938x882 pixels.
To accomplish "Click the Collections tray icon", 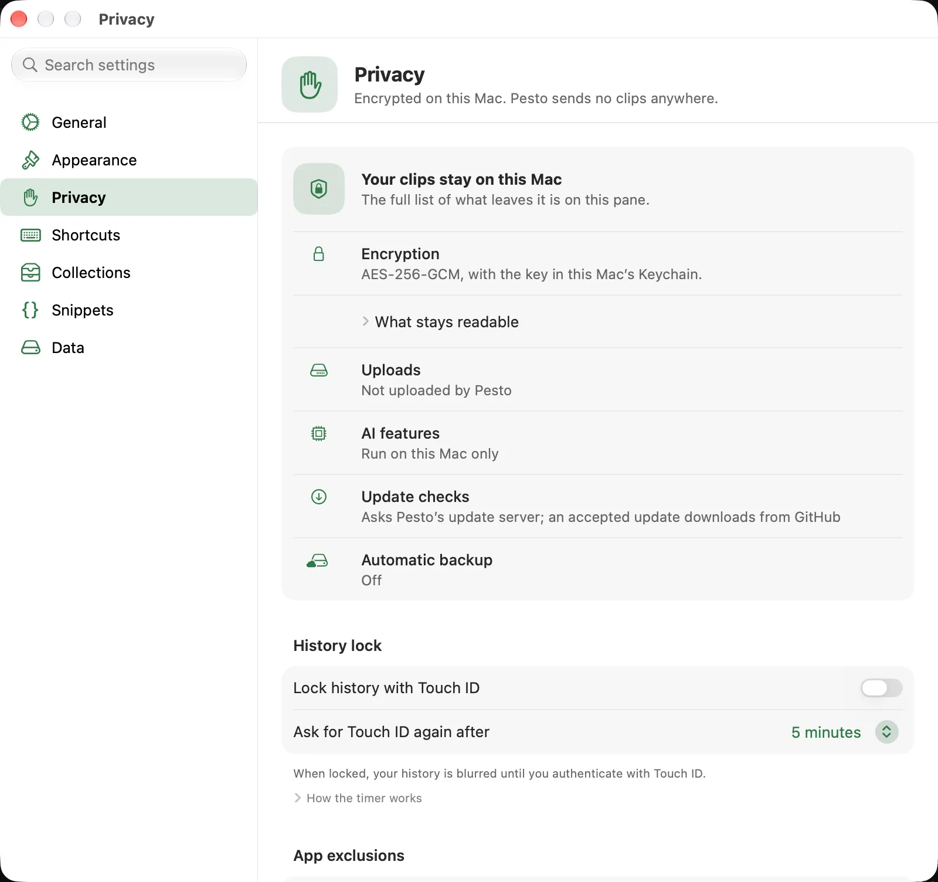I will click(30, 272).
